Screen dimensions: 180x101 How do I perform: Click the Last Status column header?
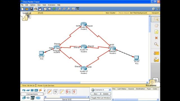[x=122, y=89]
